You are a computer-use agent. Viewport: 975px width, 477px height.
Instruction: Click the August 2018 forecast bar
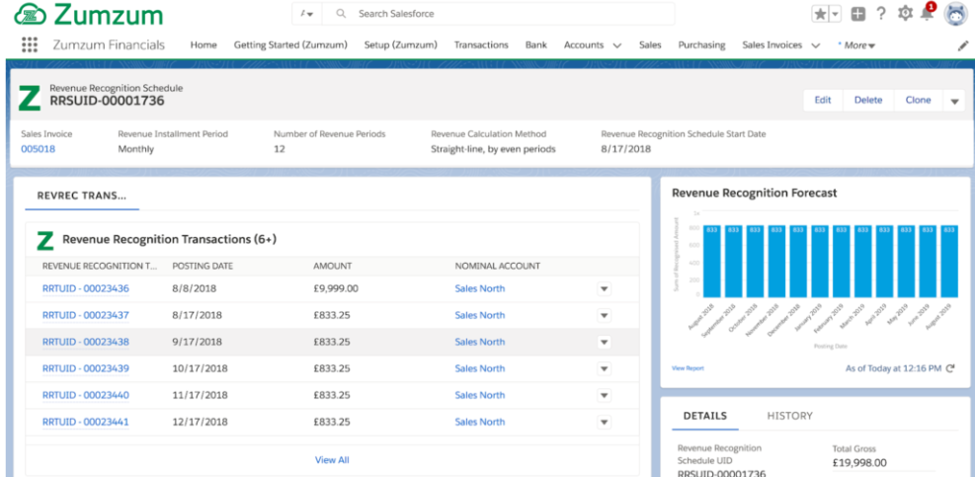click(x=712, y=261)
